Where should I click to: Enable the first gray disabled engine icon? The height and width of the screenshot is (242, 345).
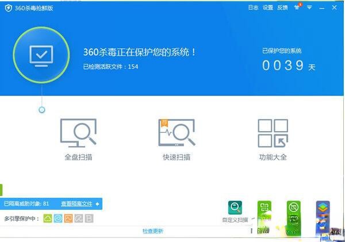(x=79, y=218)
